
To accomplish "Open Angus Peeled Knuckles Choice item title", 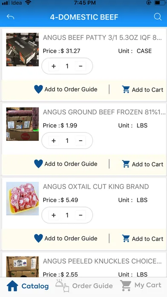I will click(x=102, y=261).
